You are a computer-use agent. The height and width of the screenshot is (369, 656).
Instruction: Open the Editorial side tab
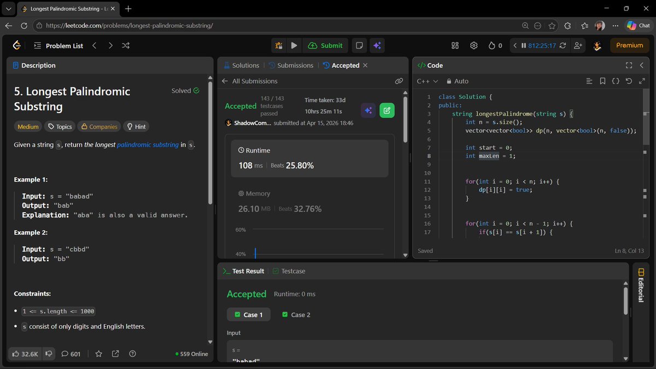[640, 285]
